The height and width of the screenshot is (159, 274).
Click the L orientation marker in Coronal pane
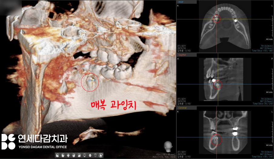[x=272, y=112]
